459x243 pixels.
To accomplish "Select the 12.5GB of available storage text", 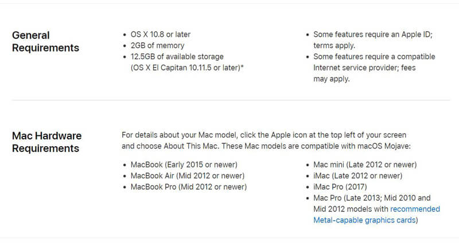I will [x=177, y=57].
